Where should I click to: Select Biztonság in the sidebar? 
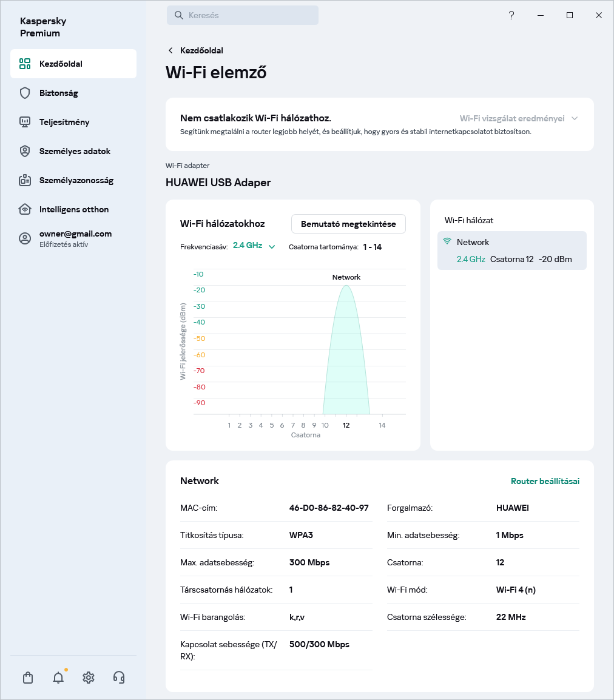[59, 93]
